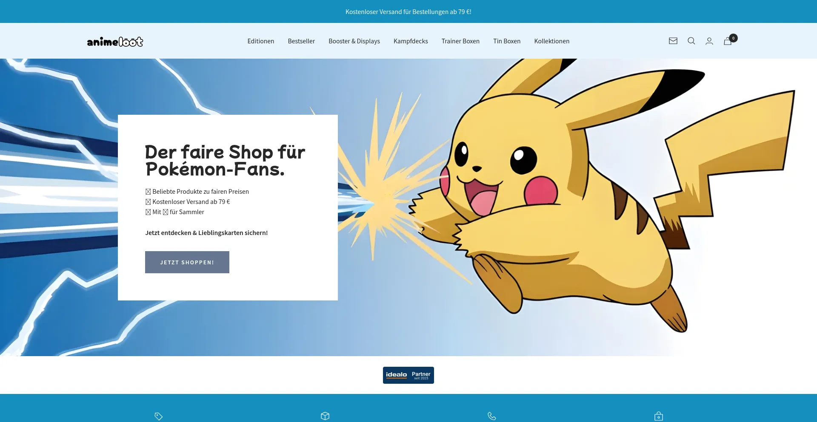This screenshot has height=422, width=817.
Task: Open the newsletter email icon
Action: tap(673, 41)
